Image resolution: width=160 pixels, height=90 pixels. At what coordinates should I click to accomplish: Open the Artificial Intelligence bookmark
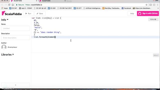pyautogui.click(x=92, y=8)
